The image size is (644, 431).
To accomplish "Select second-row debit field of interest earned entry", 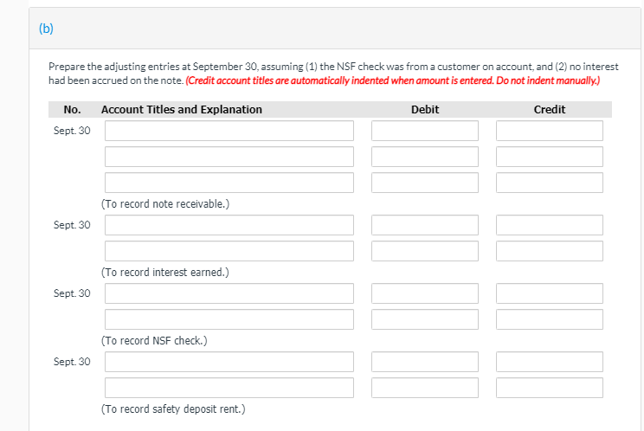I will (x=425, y=251).
